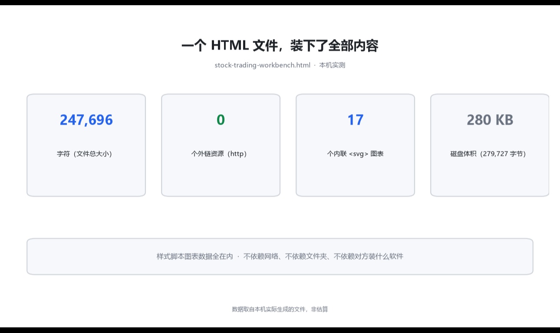The width and height of the screenshot is (560, 333).
Task: Click the 247,696 character count value
Action: point(86,120)
